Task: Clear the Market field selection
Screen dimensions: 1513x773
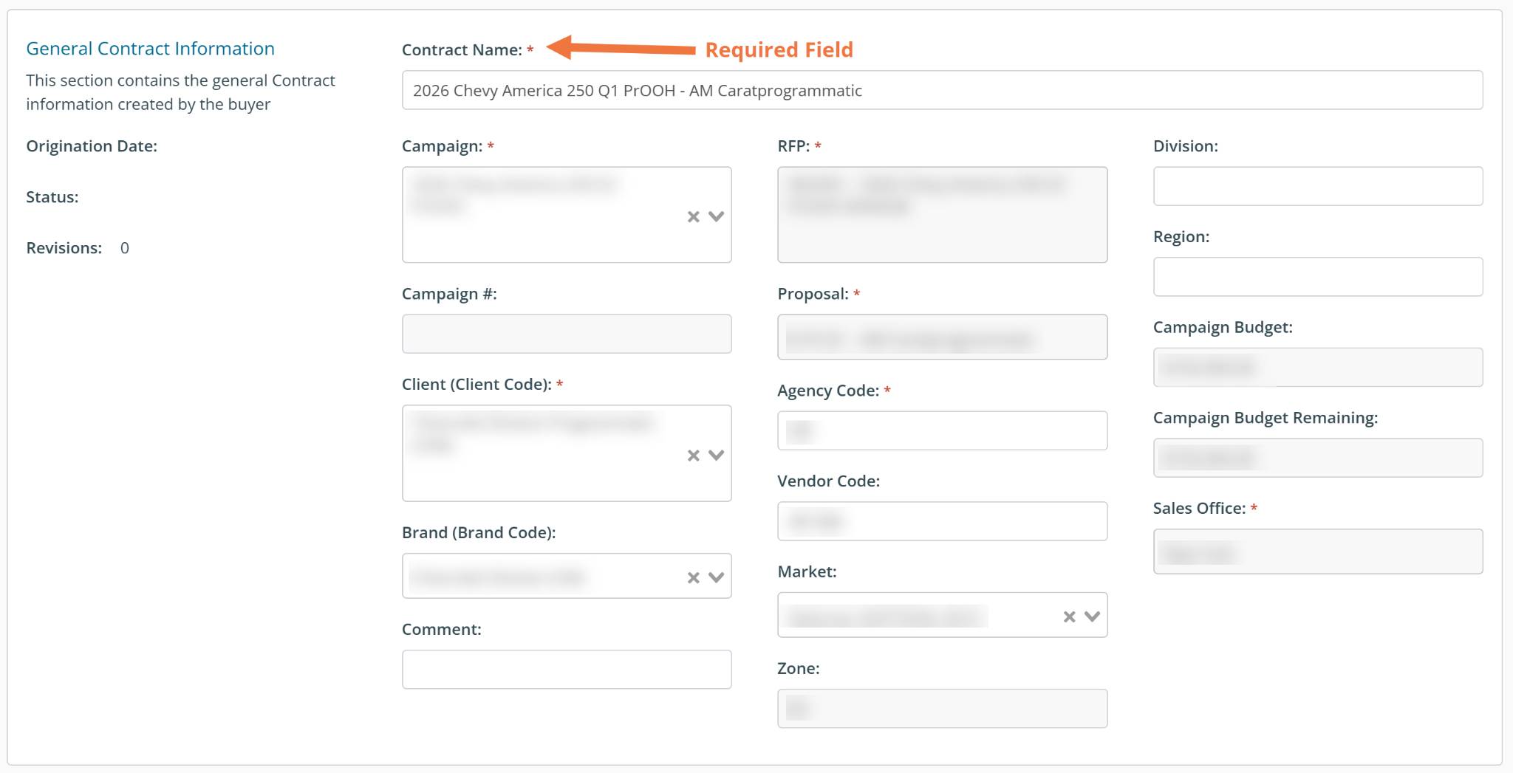Action: click(x=1069, y=616)
